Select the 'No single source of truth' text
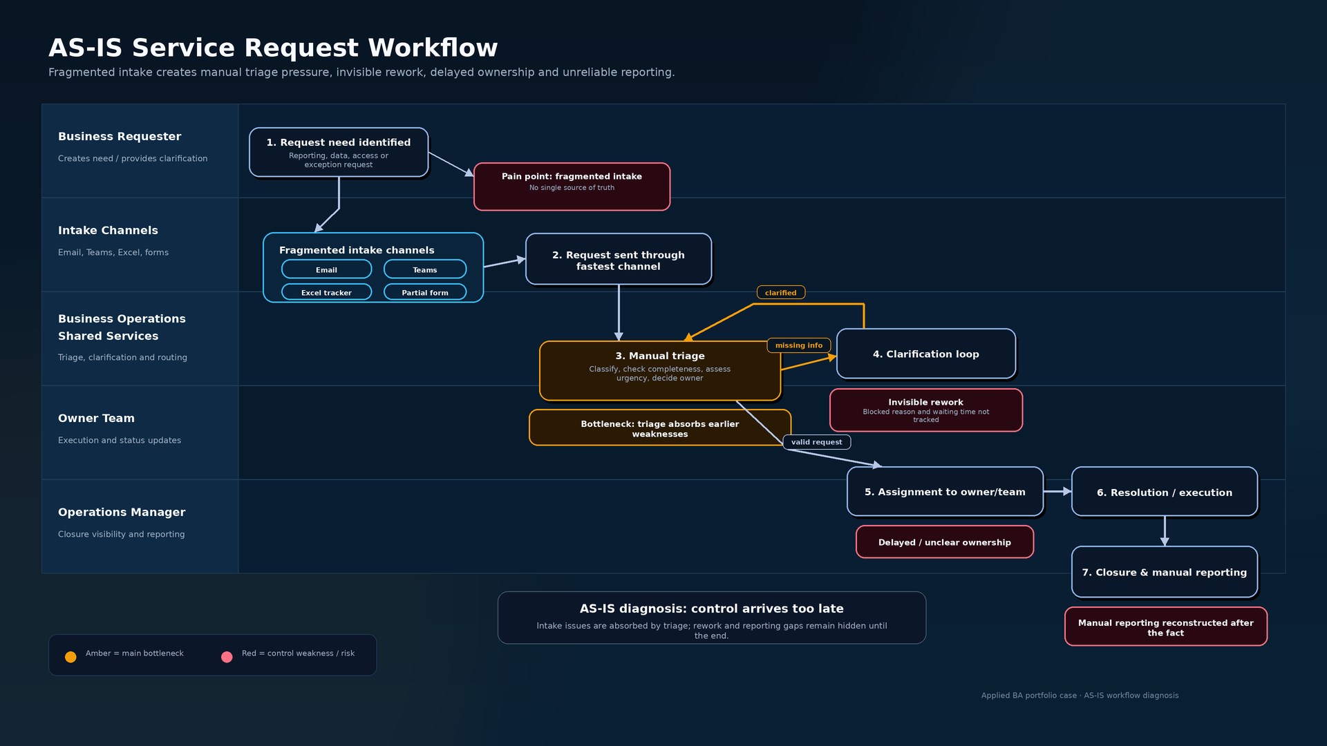This screenshot has height=746, width=1327. click(x=572, y=188)
